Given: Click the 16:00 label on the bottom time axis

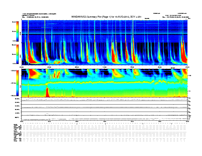Looking at the screenshot, I should coord(132,122).
